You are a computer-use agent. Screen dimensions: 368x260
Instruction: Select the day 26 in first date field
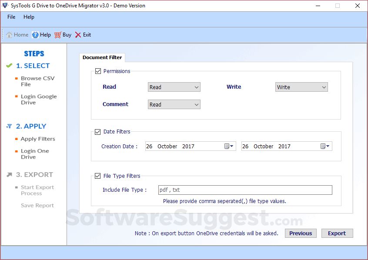(x=149, y=147)
